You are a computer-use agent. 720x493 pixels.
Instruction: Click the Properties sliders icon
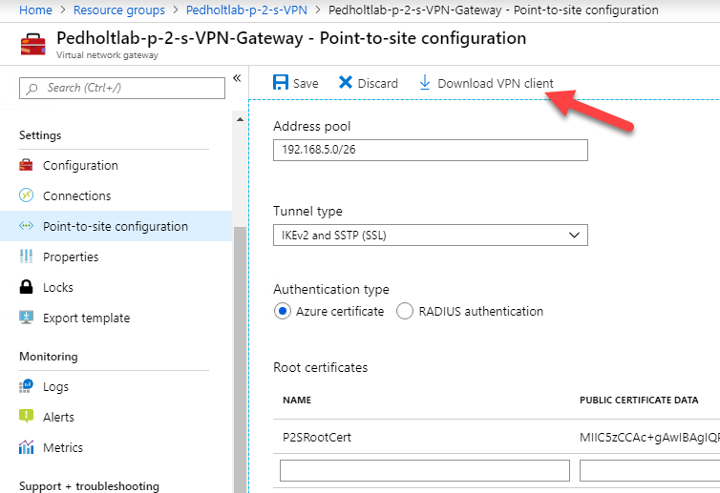pyautogui.click(x=26, y=257)
